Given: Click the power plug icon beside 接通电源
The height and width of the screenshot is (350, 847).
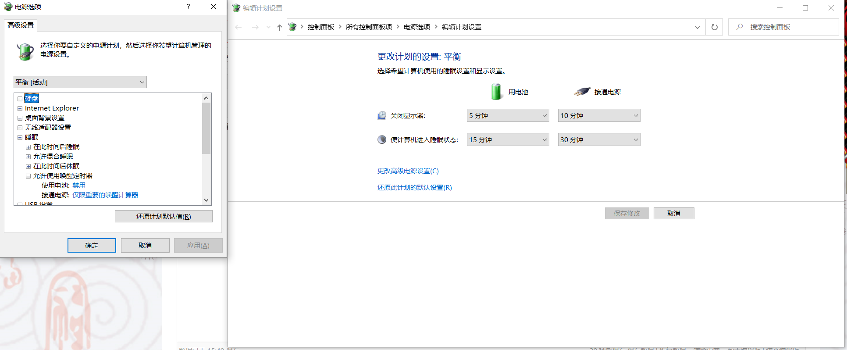Looking at the screenshot, I should 582,92.
